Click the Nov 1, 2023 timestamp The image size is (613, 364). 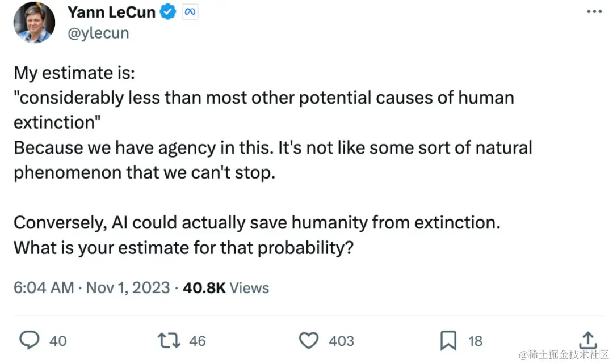click(128, 287)
